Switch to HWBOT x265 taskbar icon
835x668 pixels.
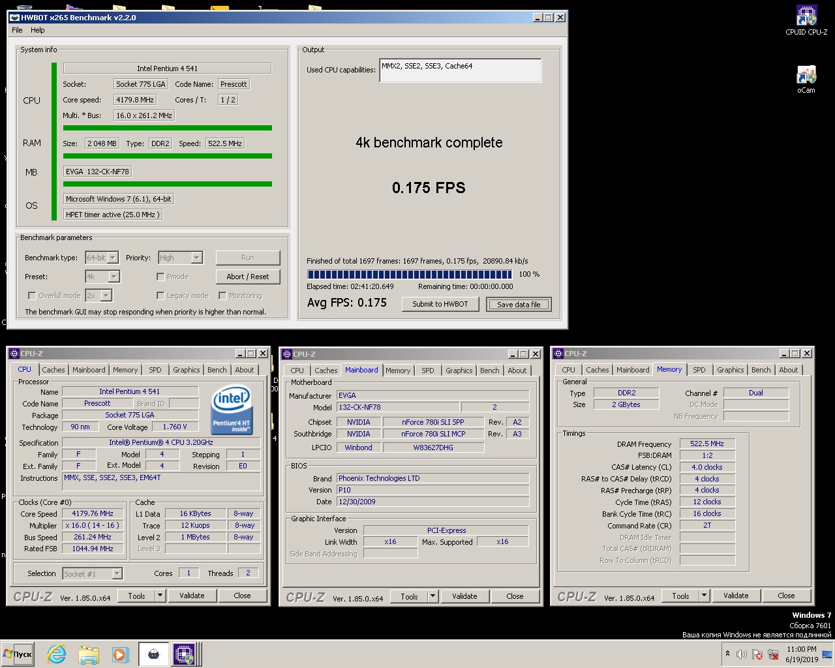click(x=154, y=654)
